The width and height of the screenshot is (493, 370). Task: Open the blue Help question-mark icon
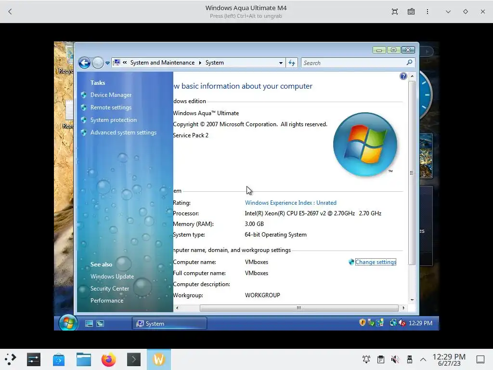click(x=403, y=76)
